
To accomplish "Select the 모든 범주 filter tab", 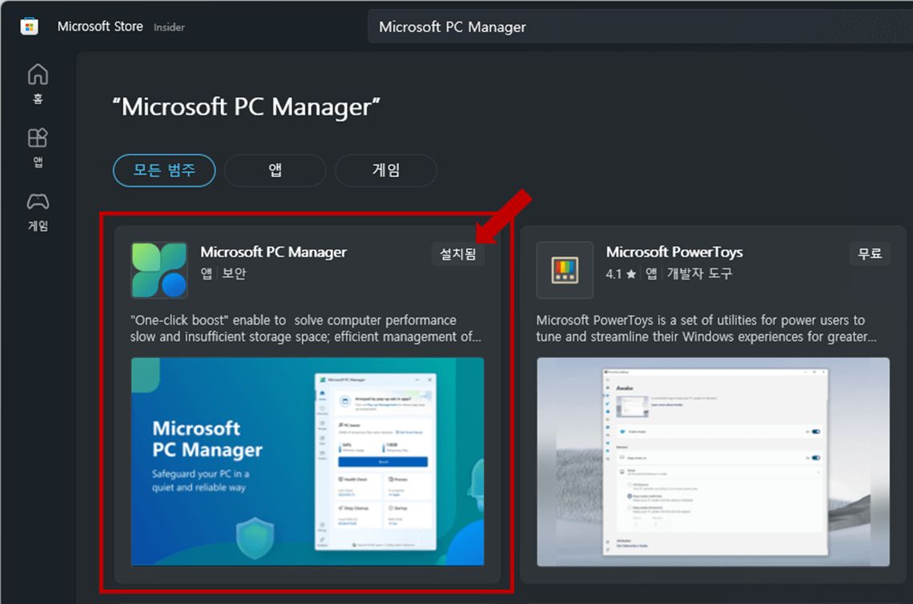I will pos(164,171).
